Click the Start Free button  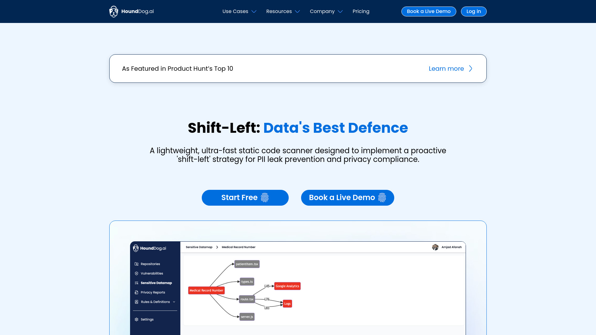(245, 198)
